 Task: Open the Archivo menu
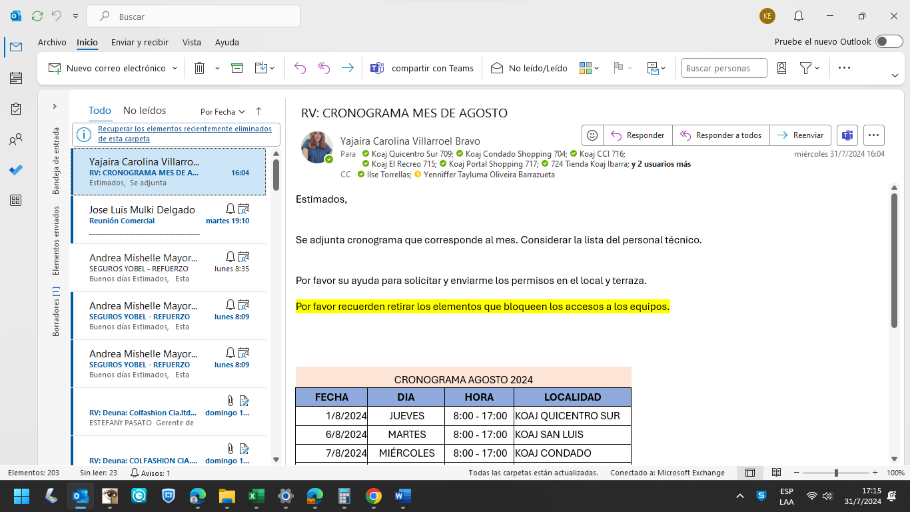[x=52, y=42]
